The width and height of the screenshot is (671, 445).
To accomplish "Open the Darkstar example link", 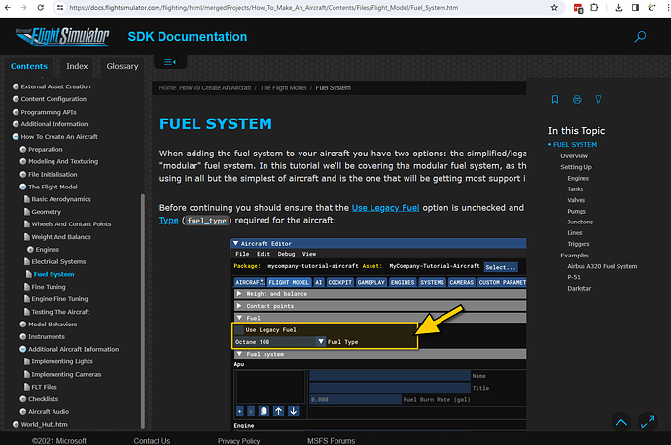I will pyautogui.click(x=579, y=289).
